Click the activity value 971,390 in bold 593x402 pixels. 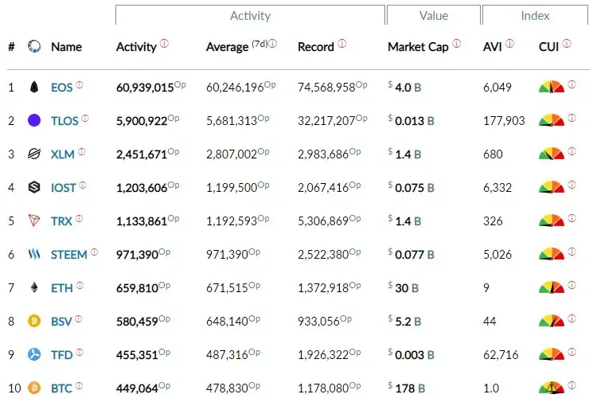(137, 255)
